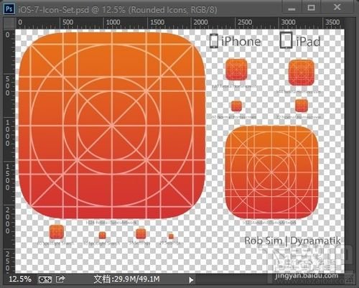
Task: Click the document size readout 29.9M/49.1M
Action: [126, 279]
